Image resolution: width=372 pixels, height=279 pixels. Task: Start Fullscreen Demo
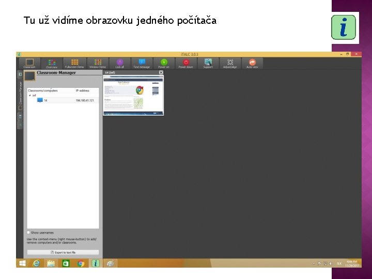click(x=74, y=64)
